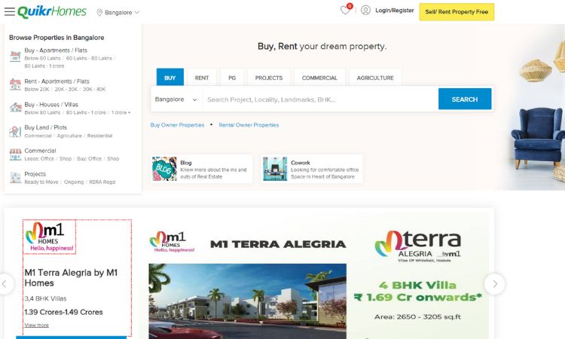Click View more under M1 Terra Alegria
This screenshot has width=565, height=339.
36,325
